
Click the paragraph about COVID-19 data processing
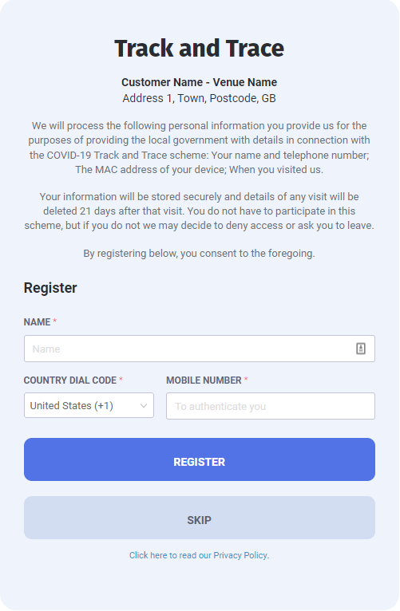[200, 148]
